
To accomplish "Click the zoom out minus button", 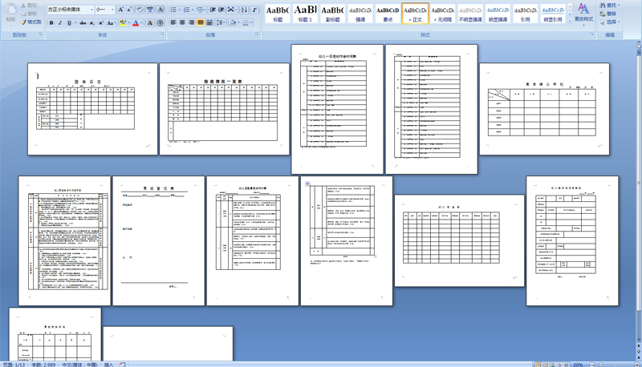I will [592, 364].
